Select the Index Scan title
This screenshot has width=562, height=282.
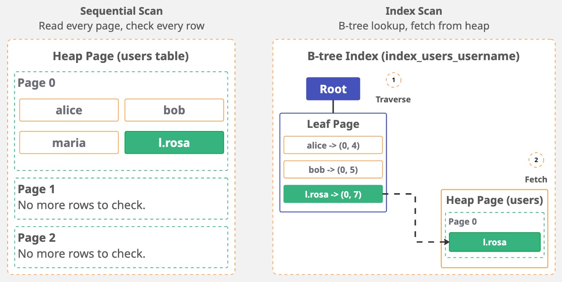click(414, 11)
